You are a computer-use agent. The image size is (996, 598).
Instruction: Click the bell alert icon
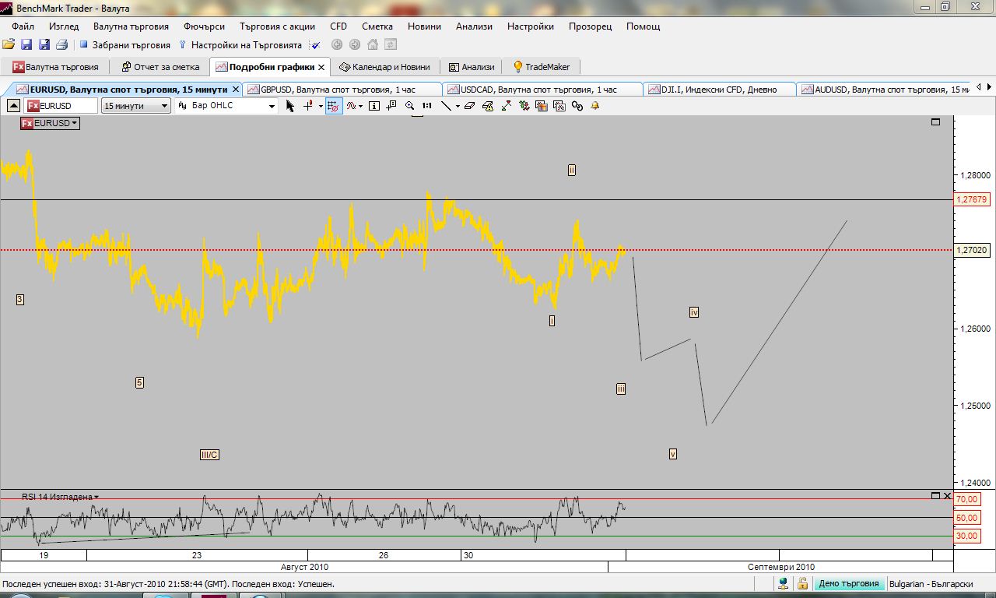pos(595,106)
